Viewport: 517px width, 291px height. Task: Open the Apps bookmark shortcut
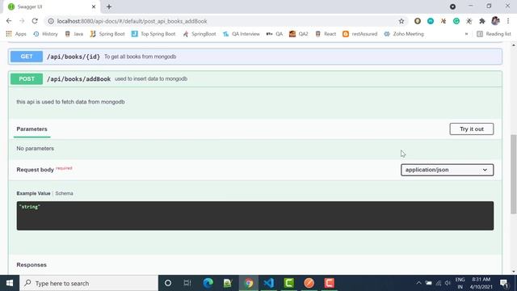coord(16,34)
